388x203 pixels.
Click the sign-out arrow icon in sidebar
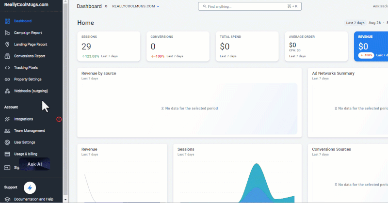(x=7, y=168)
